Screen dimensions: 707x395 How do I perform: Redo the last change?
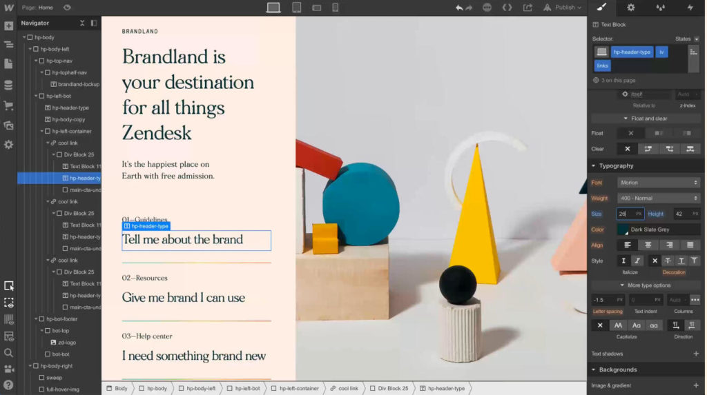(469, 8)
